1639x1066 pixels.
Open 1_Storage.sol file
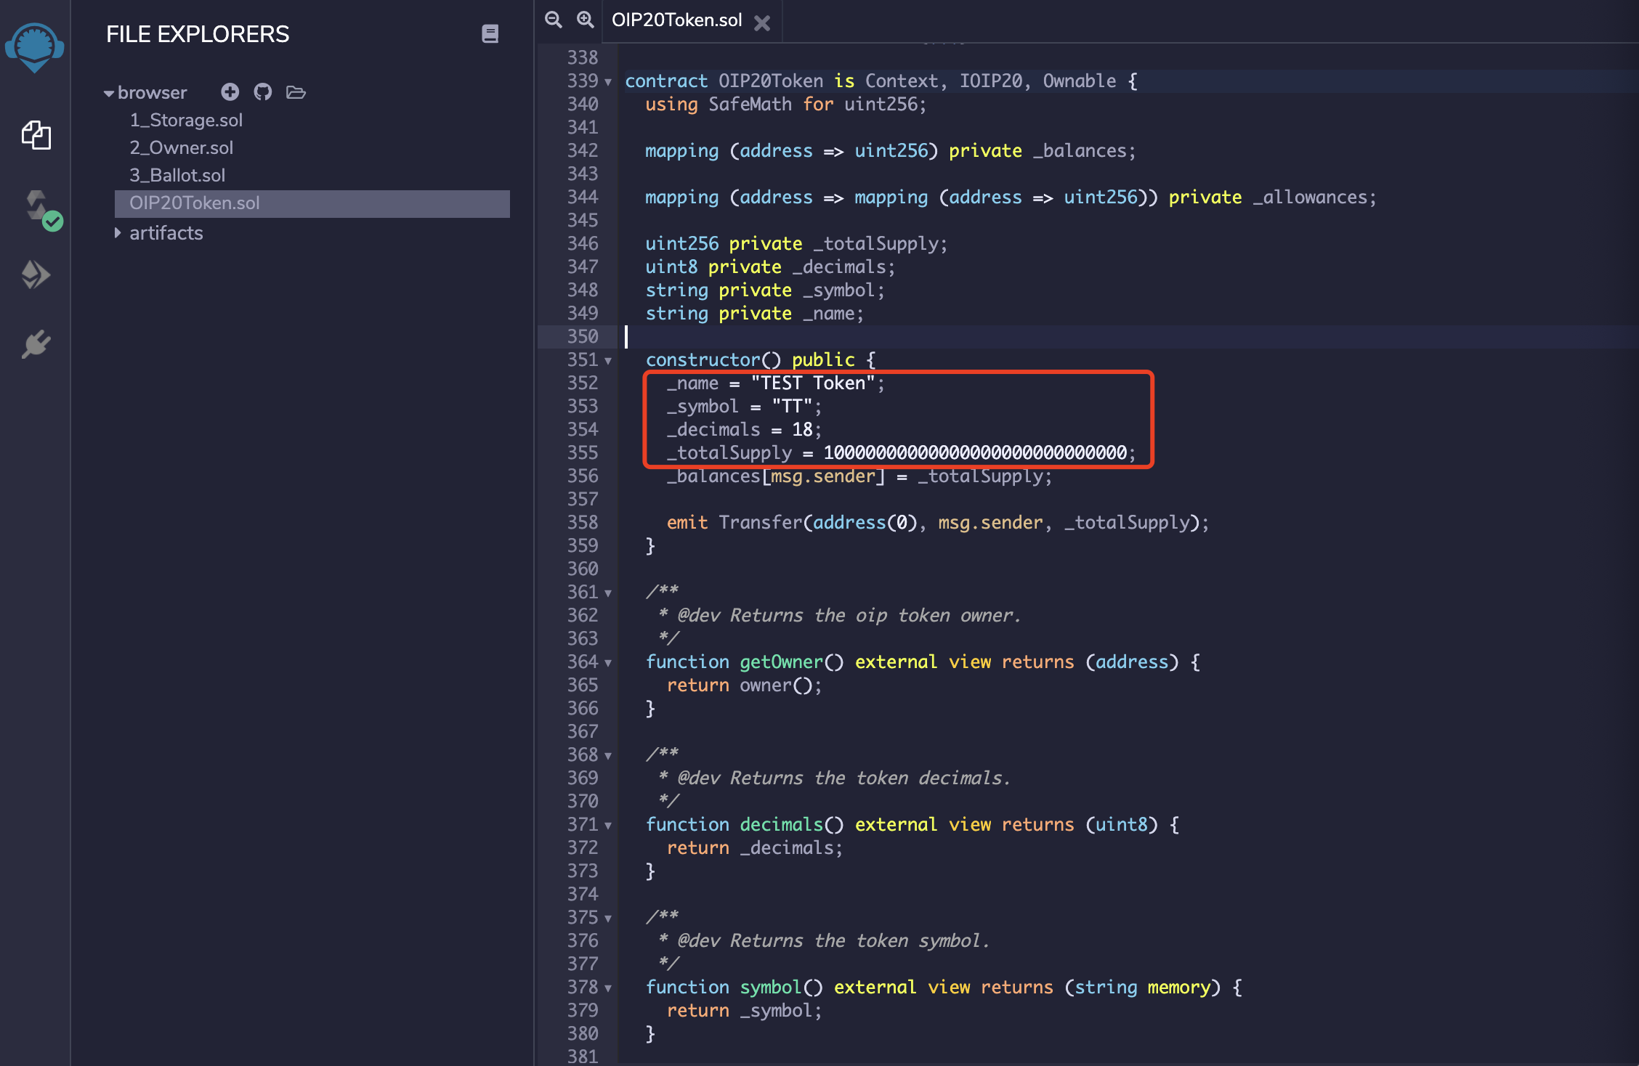tap(186, 120)
